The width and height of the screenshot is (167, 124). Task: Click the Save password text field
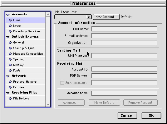pyautogui.click(x=124, y=83)
